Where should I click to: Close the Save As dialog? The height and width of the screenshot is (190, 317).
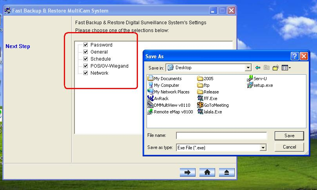point(304,56)
